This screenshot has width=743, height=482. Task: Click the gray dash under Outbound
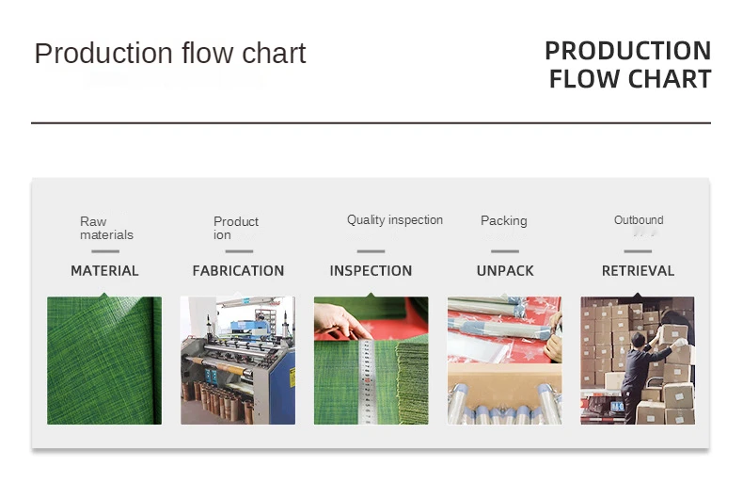(x=638, y=251)
